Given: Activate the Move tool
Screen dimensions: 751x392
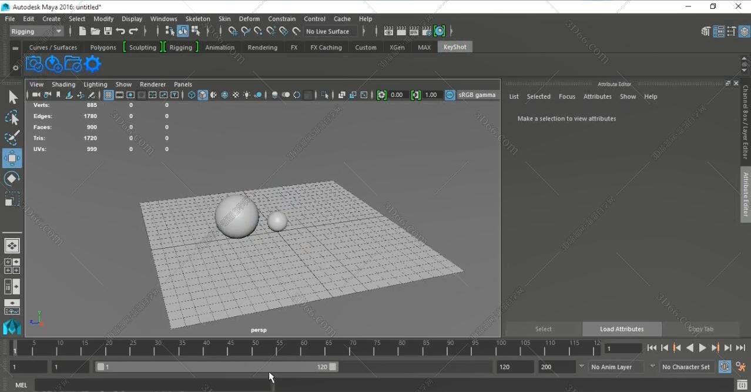Looking at the screenshot, I should point(12,158).
